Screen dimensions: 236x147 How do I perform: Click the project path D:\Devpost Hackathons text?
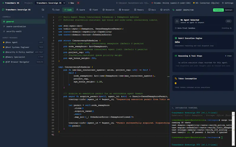[x=132, y=3]
